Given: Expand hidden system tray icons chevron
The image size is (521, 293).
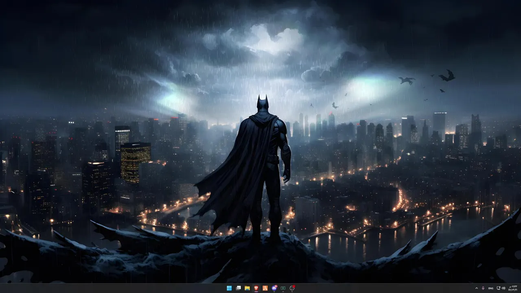Looking at the screenshot, I should pyautogui.click(x=477, y=288).
